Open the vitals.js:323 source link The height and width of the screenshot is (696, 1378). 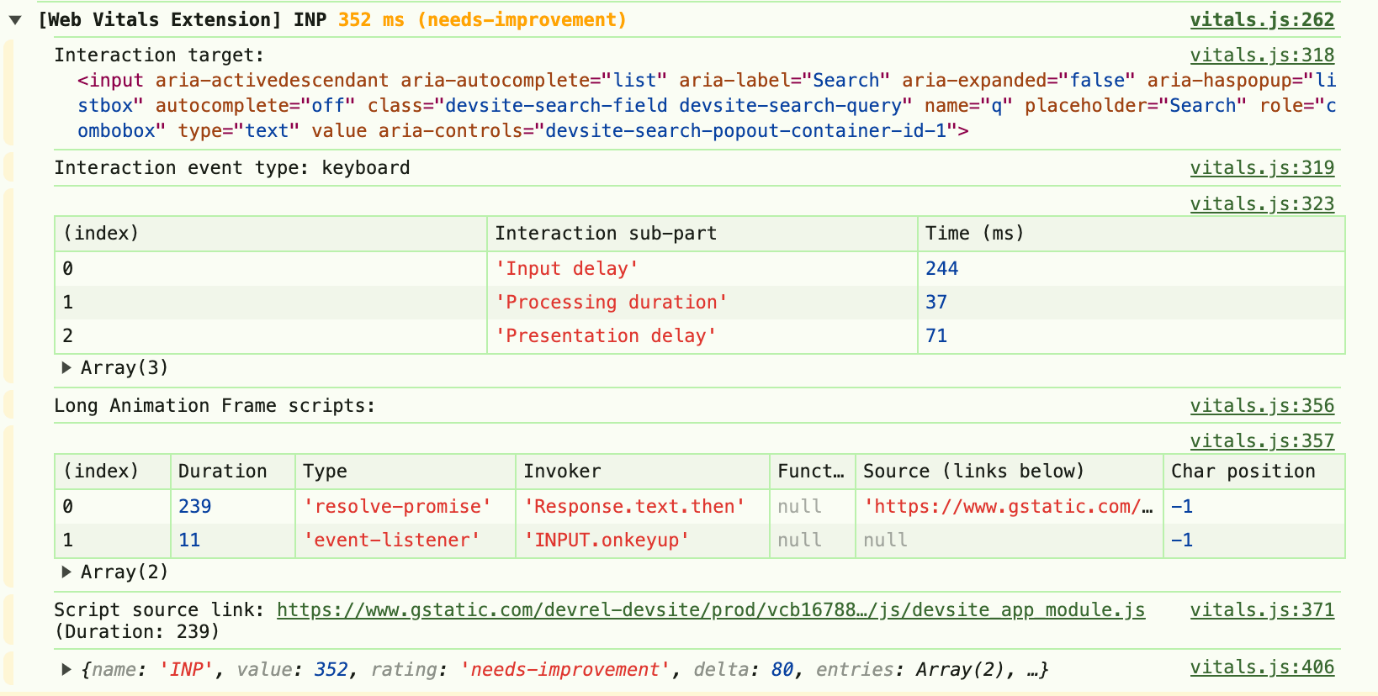(x=1261, y=204)
